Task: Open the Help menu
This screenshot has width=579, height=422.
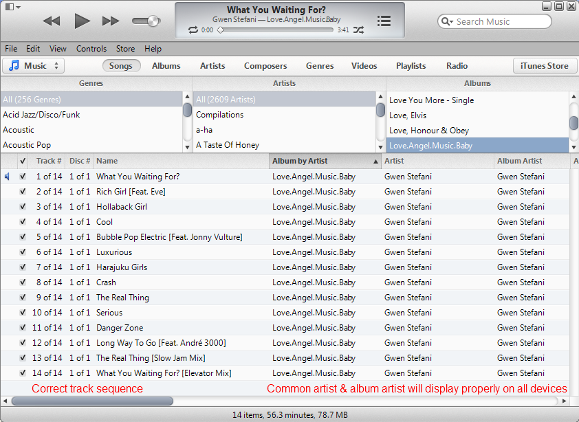Action: [153, 49]
